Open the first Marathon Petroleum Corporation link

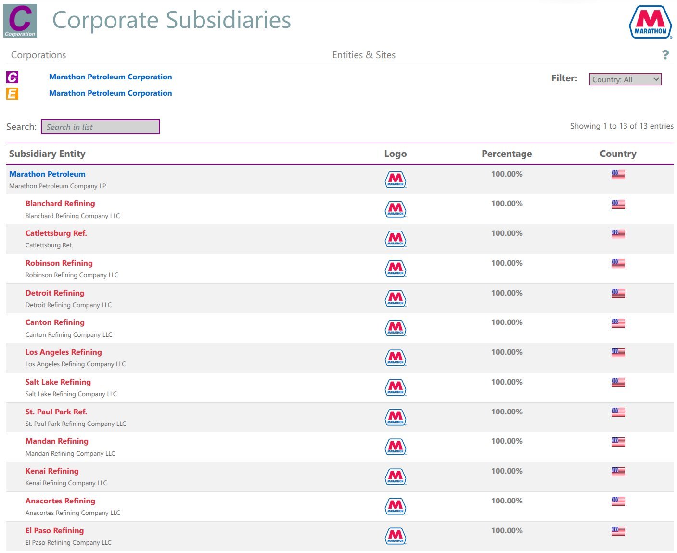tap(110, 77)
